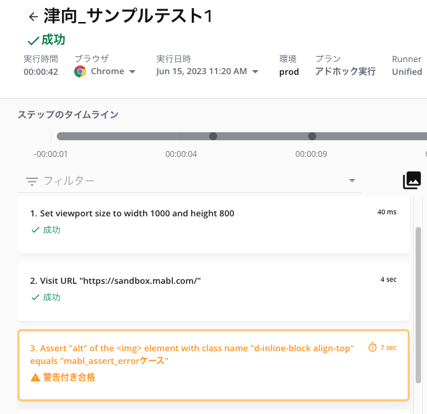Image resolution: width=427 pixels, height=414 pixels.
Task: Click the step 1 success checkmark
Action: point(35,230)
